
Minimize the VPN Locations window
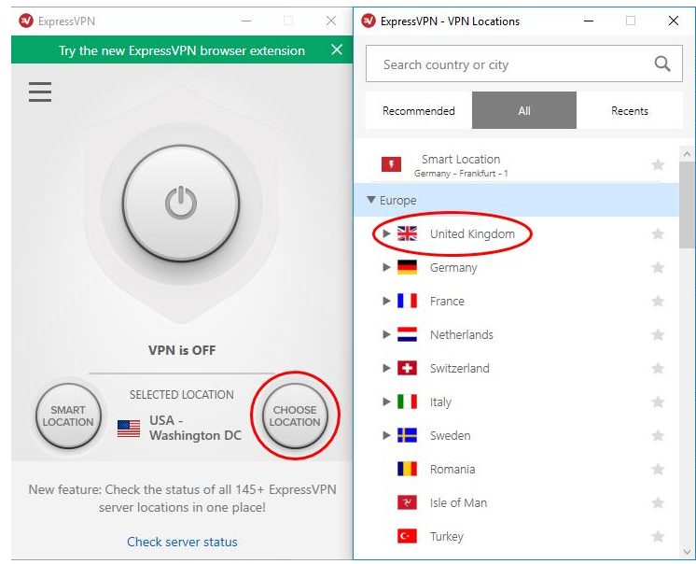(x=589, y=21)
